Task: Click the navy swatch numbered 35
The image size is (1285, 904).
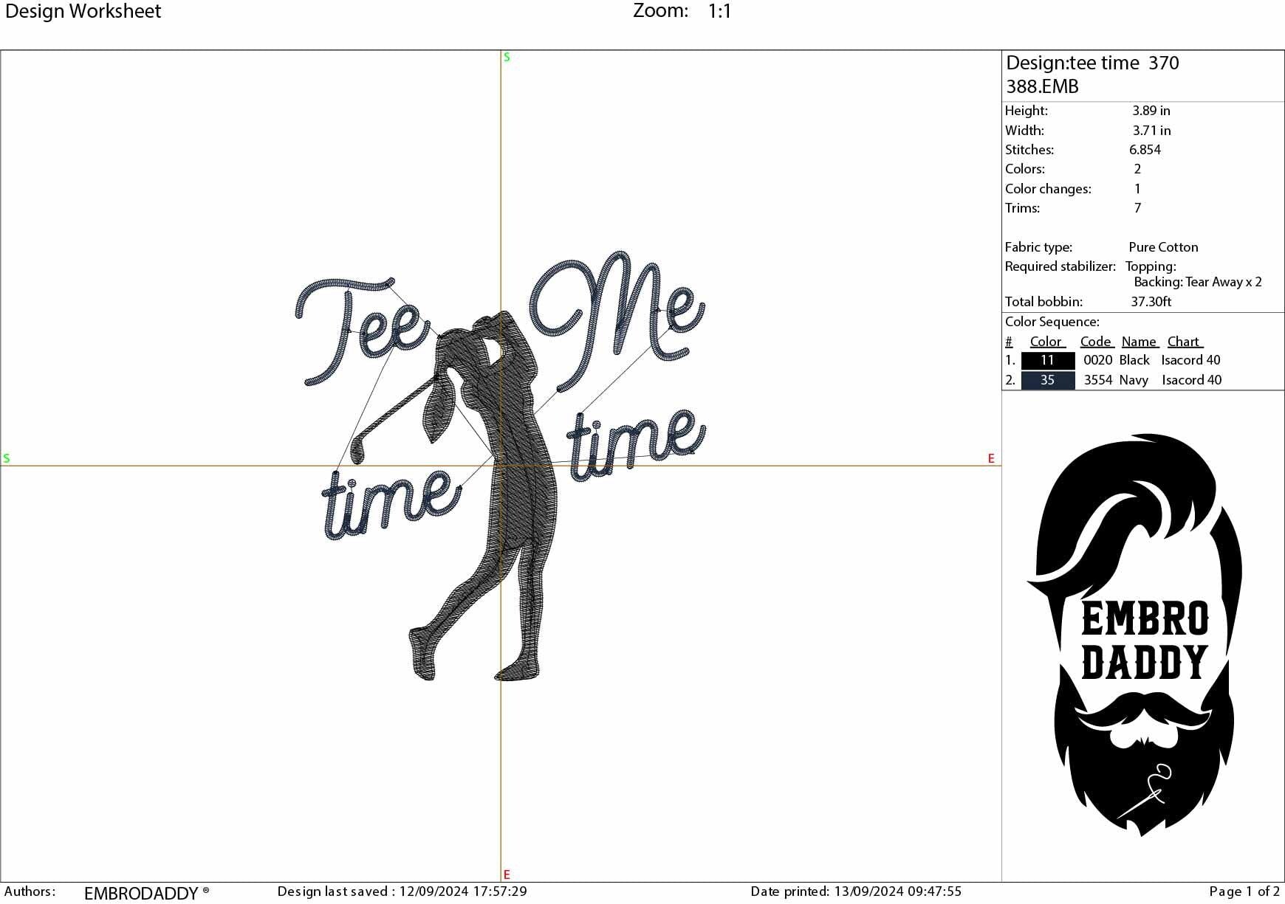Action: tap(1046, 380)
